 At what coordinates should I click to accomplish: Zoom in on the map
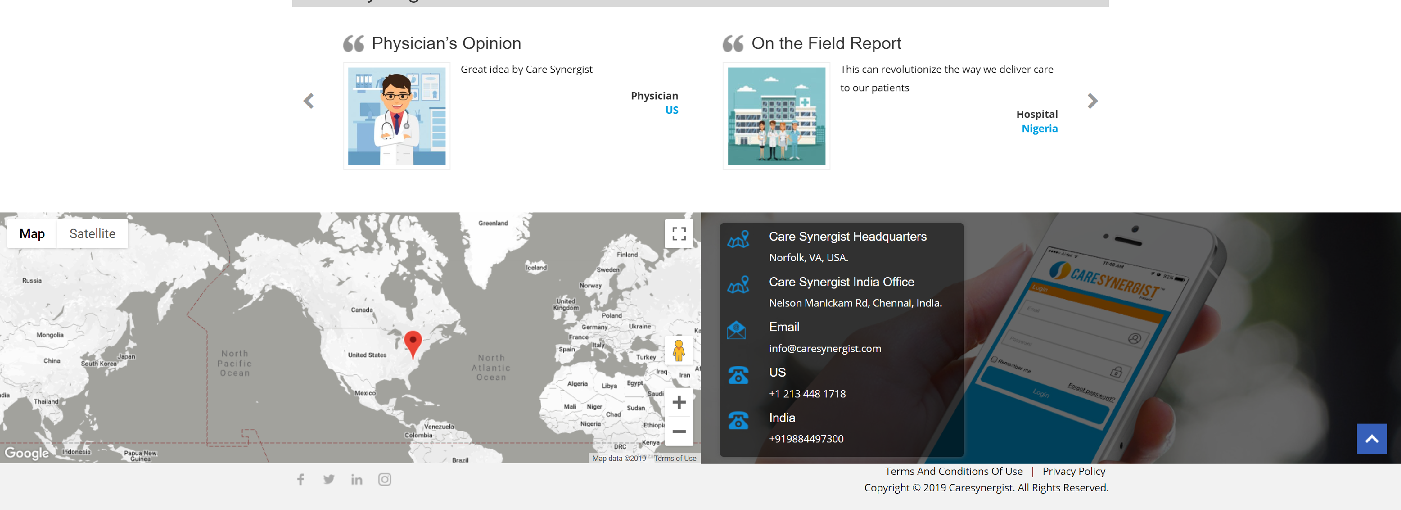(679, 402)
